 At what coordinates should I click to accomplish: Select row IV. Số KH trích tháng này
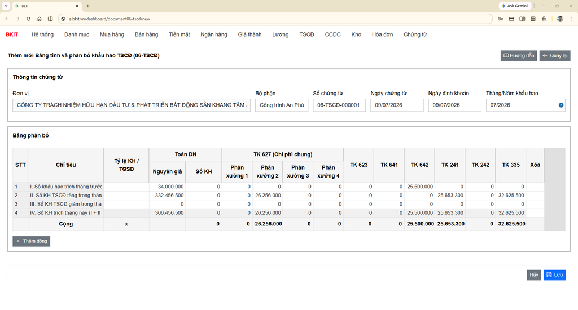coord(65,213)
